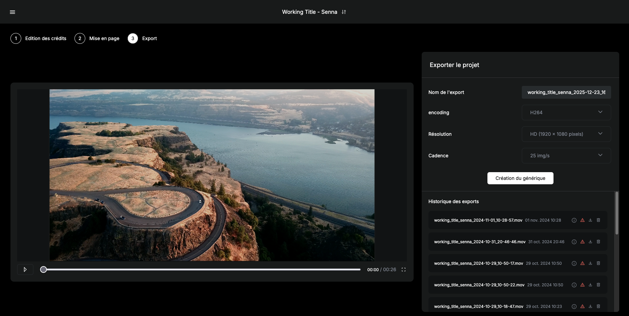This screenshot has height=316, width=629.
Task: Select the Export step
Action: pyautogui.click(x=142, y=38)
